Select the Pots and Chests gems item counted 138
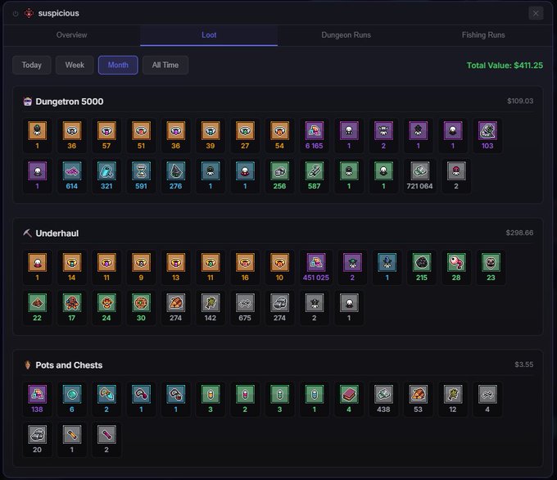The width and height of the screenshot is (557, 480). 38,399
